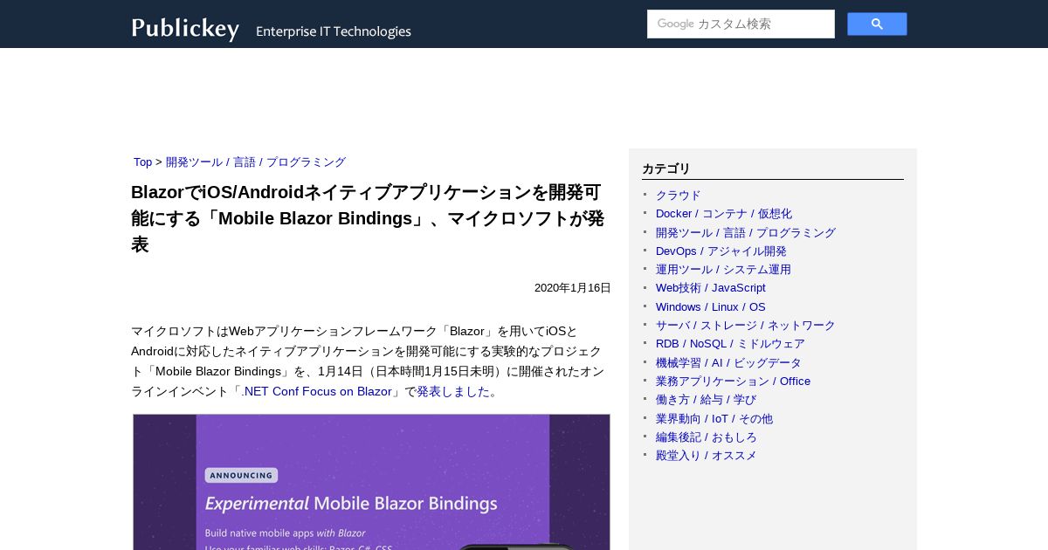Viewport: 1048px width, 550px height.
Task: Click the Publickey site logo
Action: coord(185,28)
